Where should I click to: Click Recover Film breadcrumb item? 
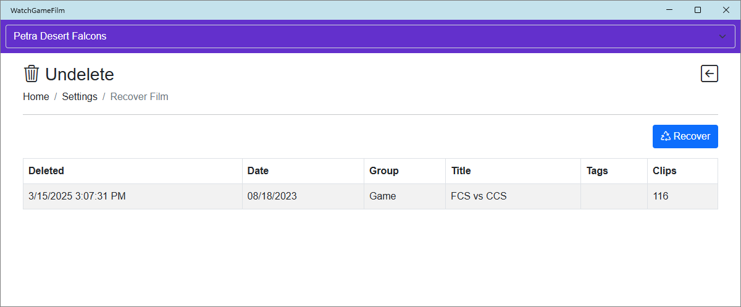coord(139,97)
